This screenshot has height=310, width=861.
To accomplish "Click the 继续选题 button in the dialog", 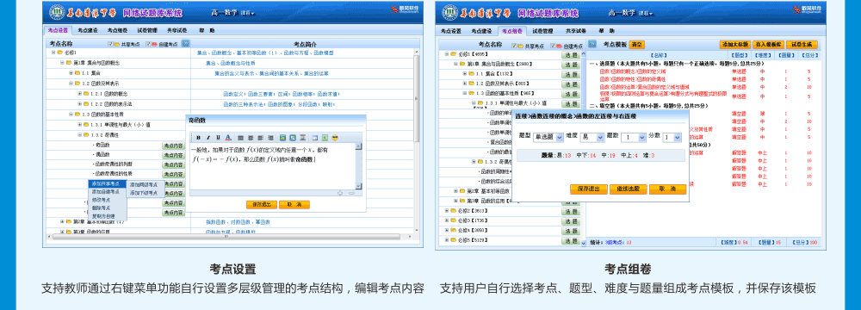I will pos(629,189).
